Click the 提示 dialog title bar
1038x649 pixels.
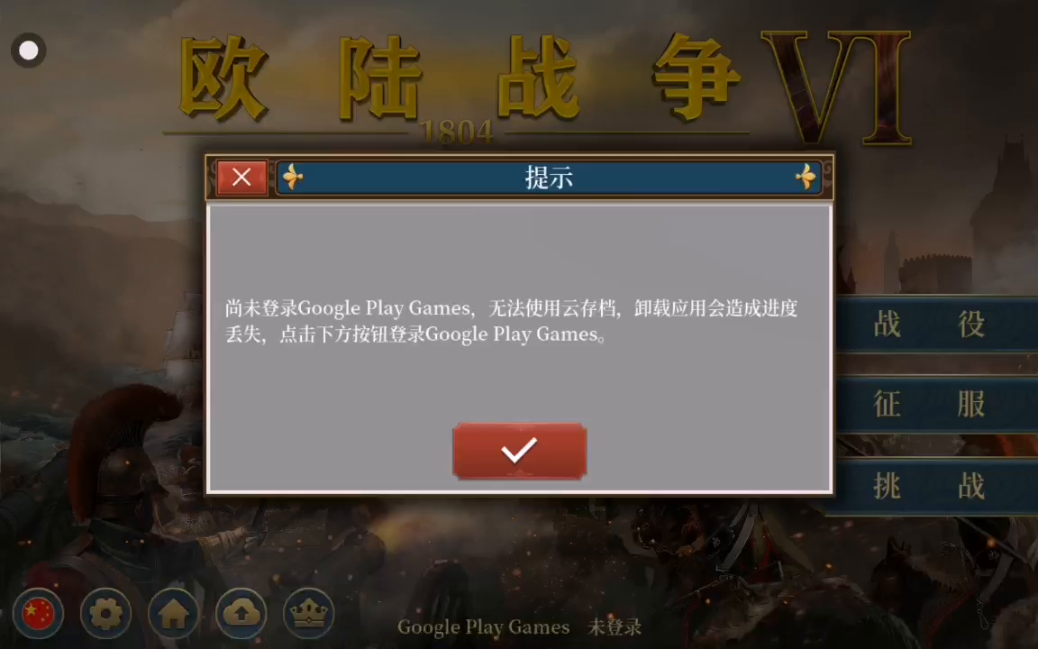coord(549,178)
